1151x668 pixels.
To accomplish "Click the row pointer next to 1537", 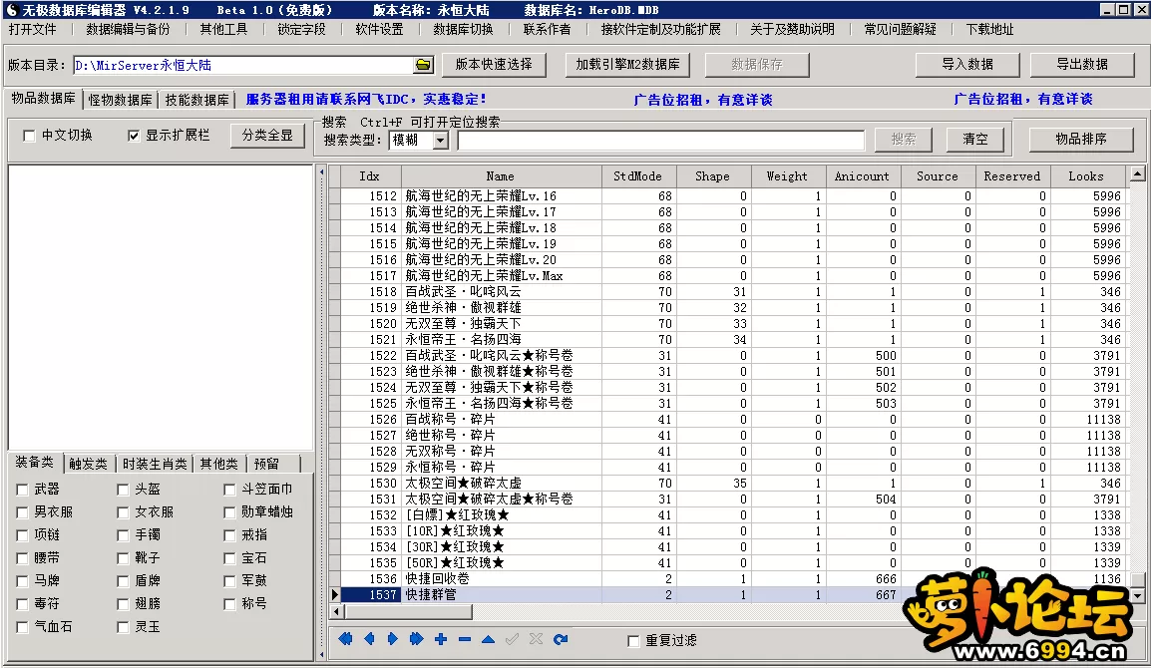I will pyautogui.click(x=335, y=594).
